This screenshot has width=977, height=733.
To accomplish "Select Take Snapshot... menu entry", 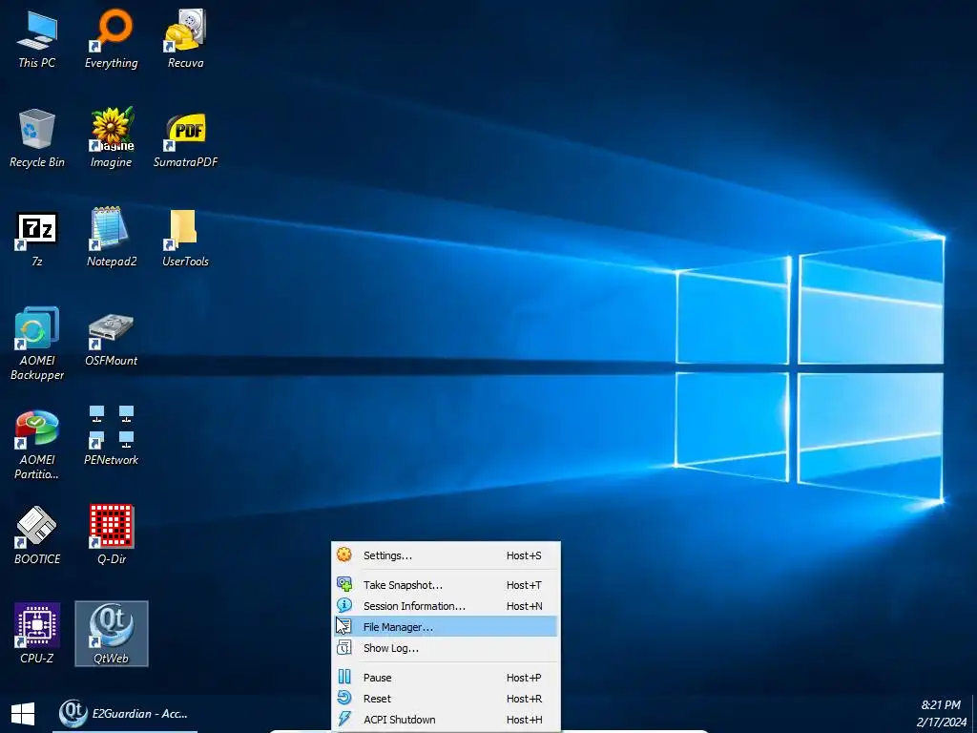I will point(446,585).
